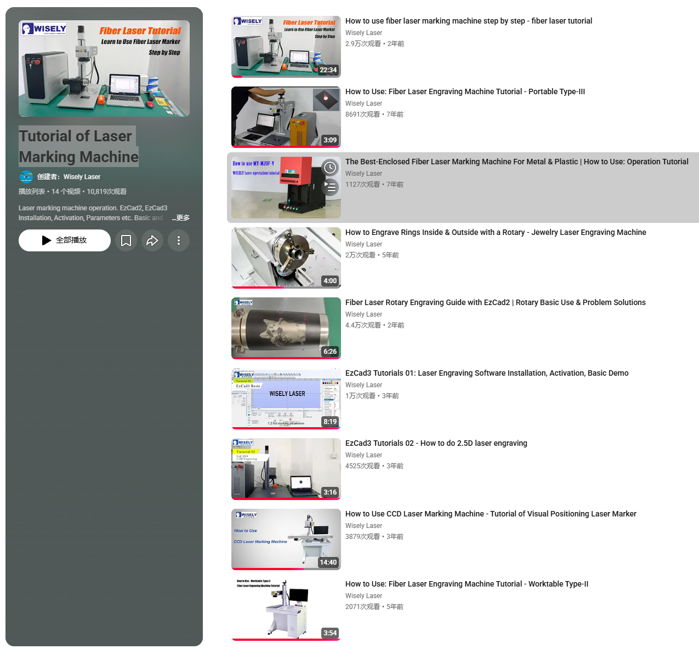Open Wisely Laser channel under Best-Enclosed video
The height and width of the screenshot is (649, 699).
[363, 174]
